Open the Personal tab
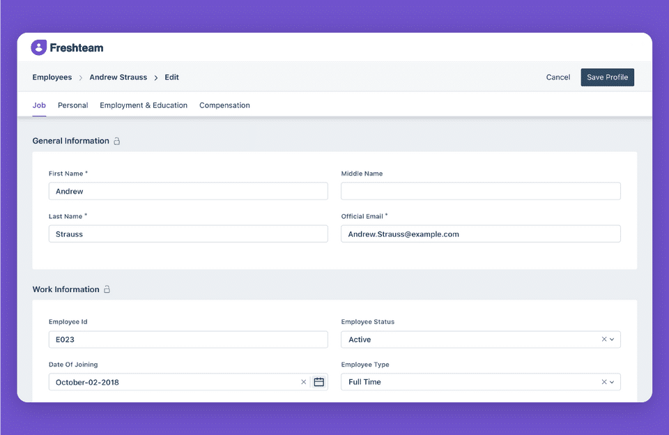 click(73, 105)
